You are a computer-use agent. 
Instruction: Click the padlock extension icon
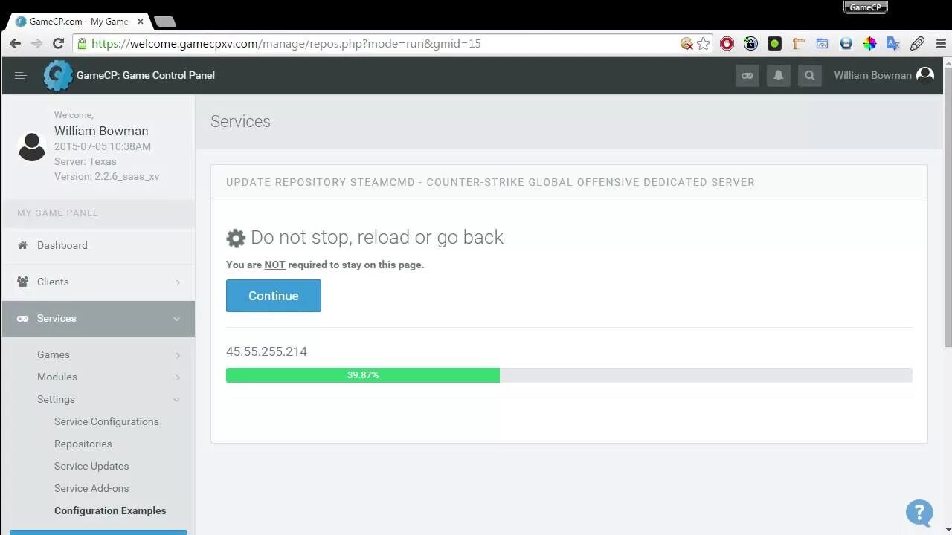750,44
